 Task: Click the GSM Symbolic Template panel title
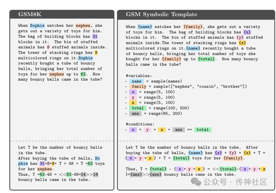162,14
